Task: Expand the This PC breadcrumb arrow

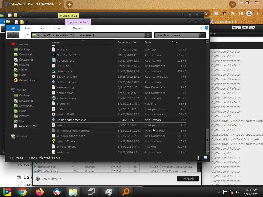Action: point(53,35)
